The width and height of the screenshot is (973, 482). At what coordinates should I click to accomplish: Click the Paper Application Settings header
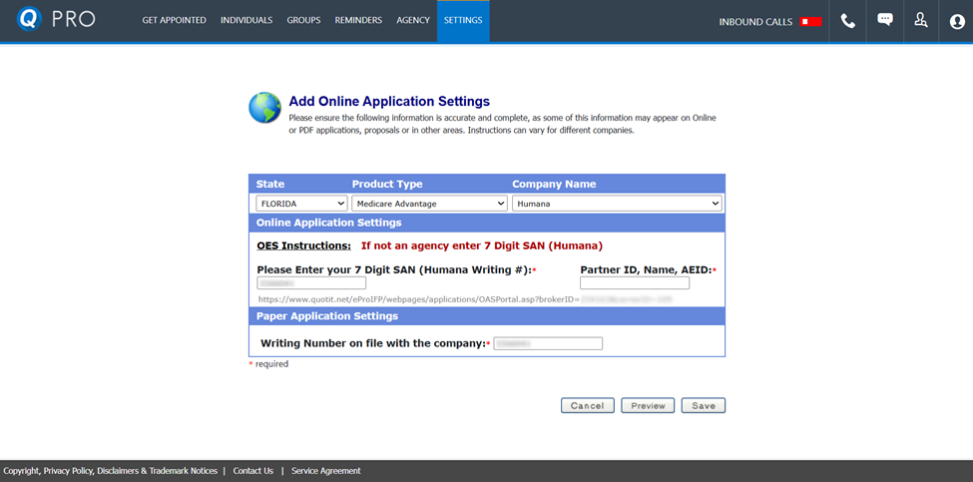(487, 316)
